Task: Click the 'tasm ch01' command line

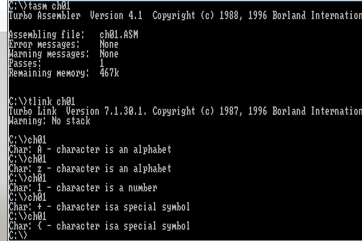Action: [x=36, y=5]
